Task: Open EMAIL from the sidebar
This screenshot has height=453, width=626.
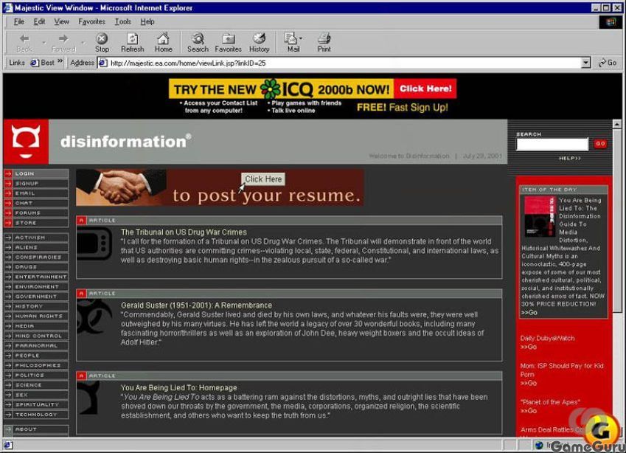Action: (36, 193)
